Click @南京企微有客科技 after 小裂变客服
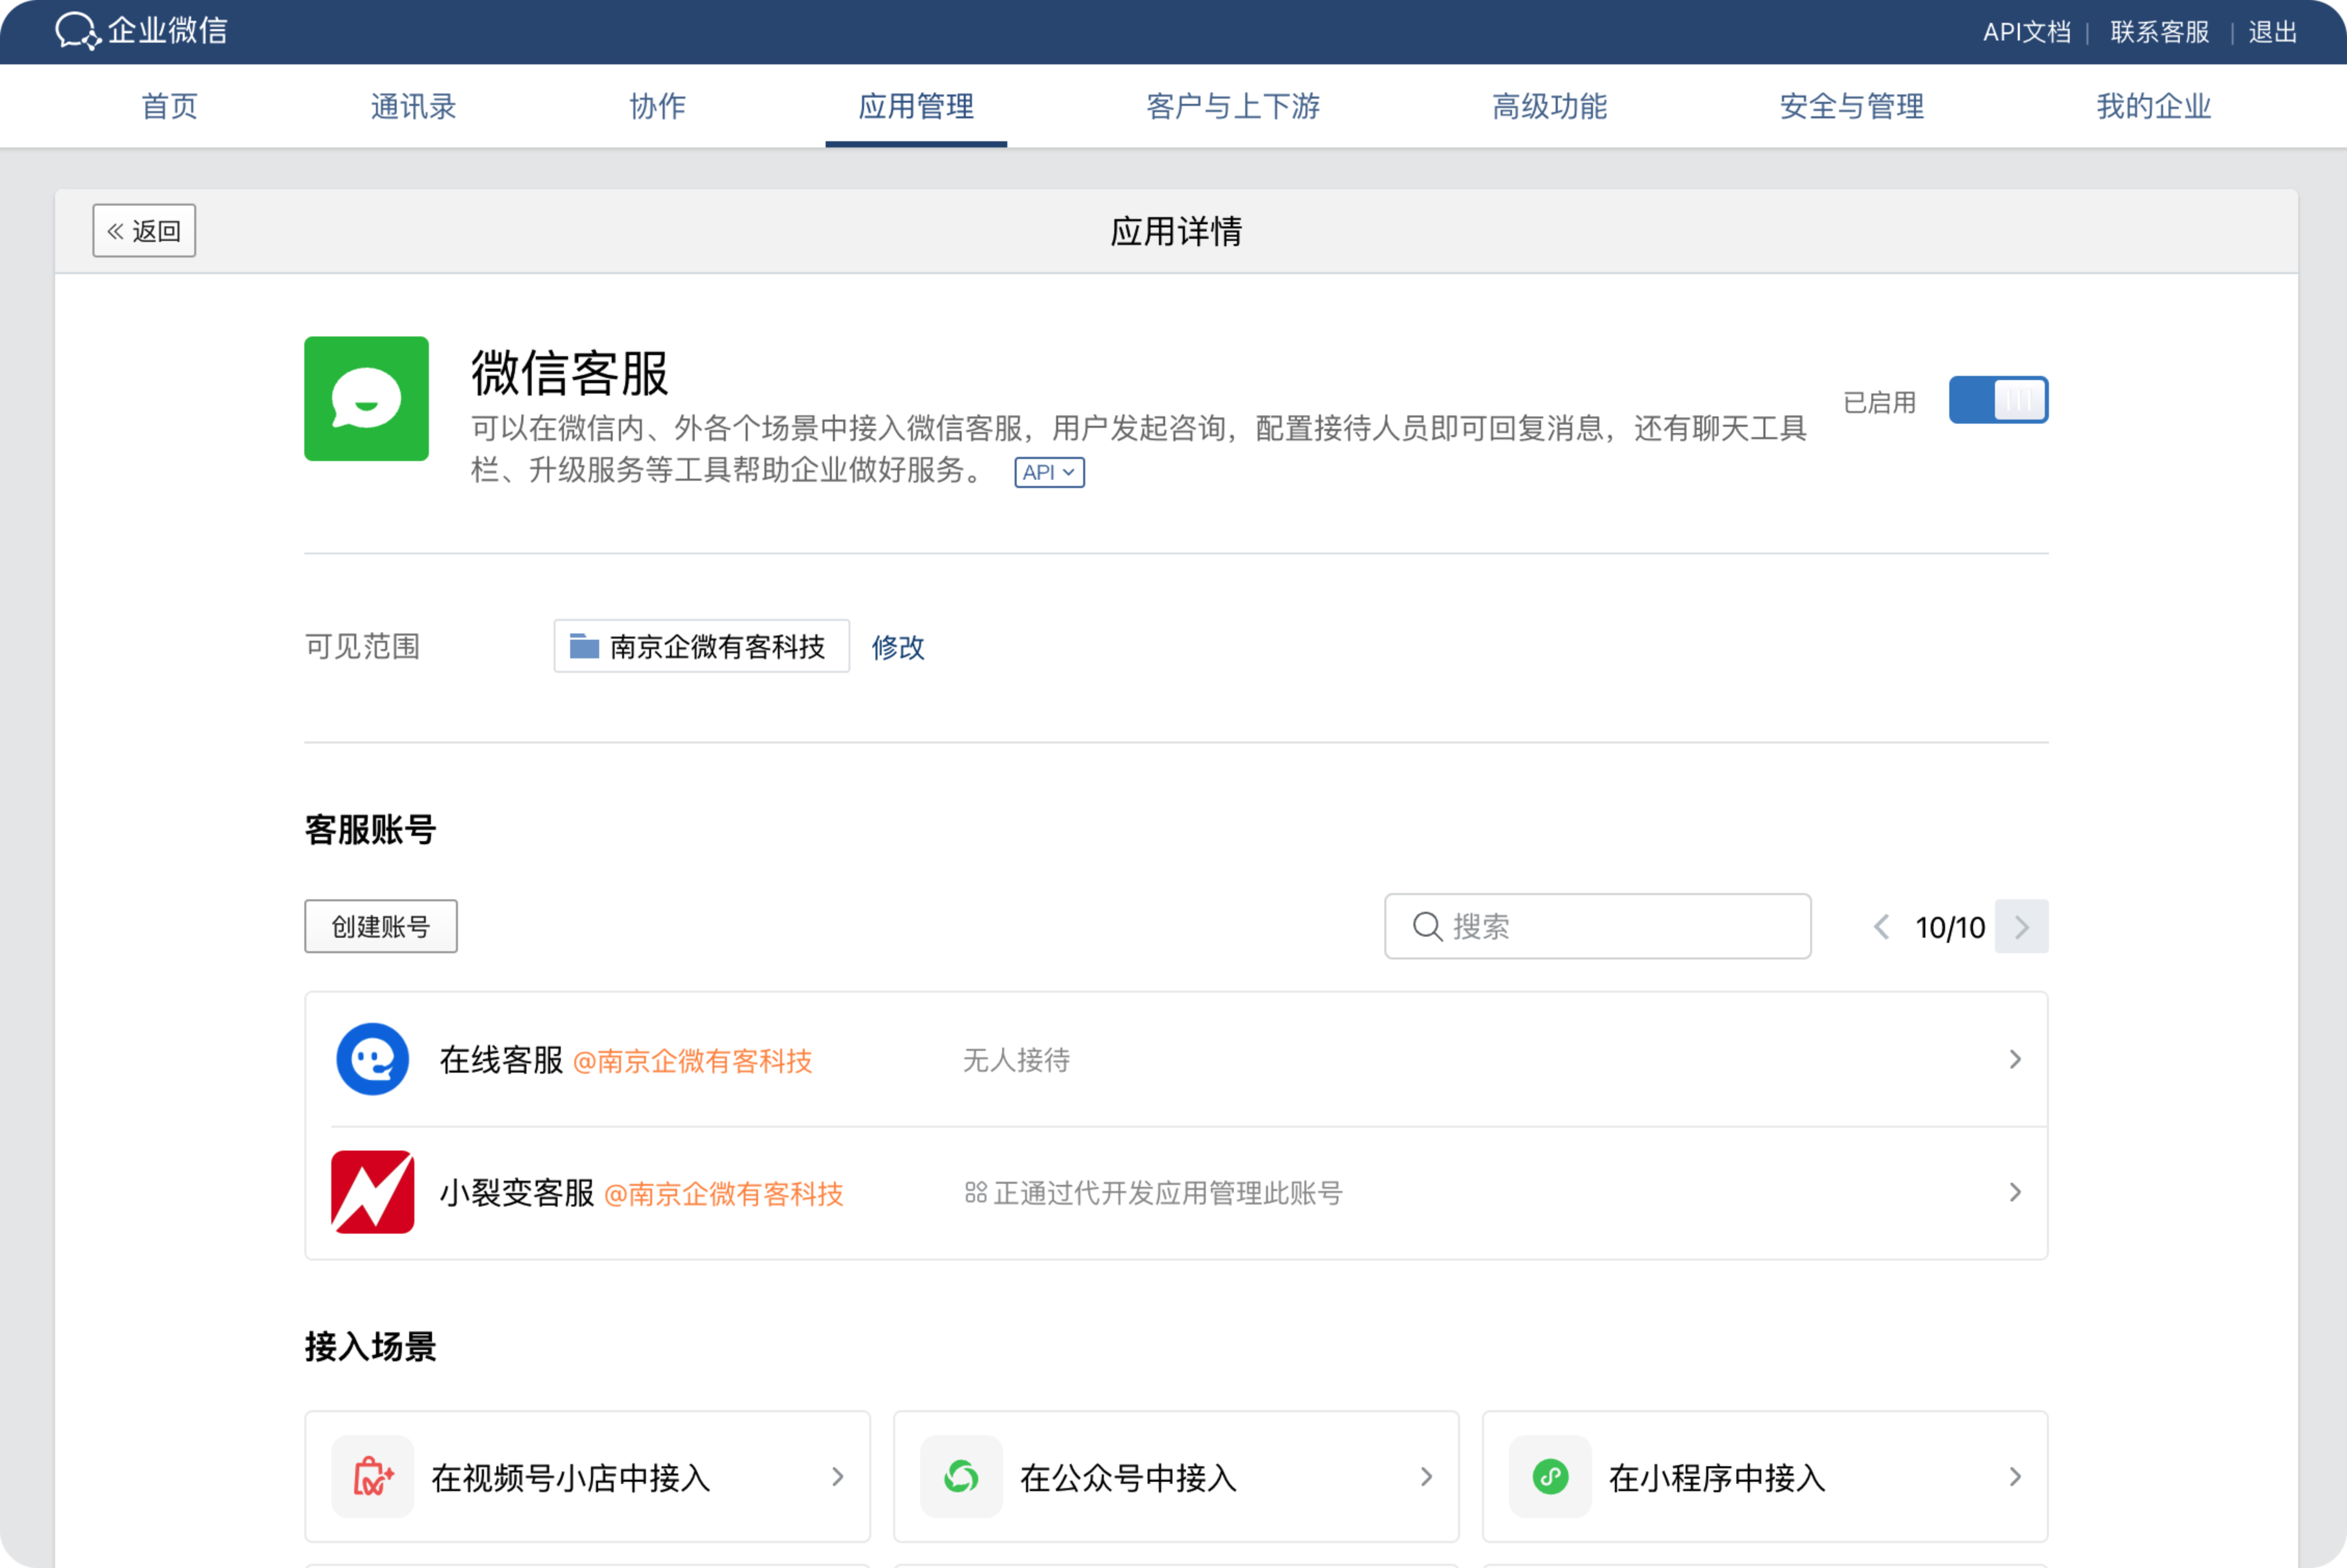This screenshot has width=2347, height=1568. 724,1194
